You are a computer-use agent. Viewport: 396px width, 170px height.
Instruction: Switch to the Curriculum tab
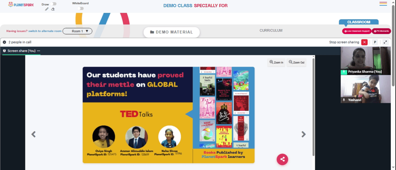click(271, 30)
